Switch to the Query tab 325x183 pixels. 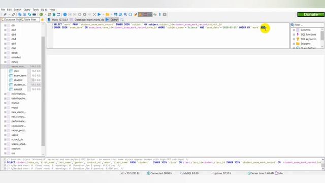[112, 20]
